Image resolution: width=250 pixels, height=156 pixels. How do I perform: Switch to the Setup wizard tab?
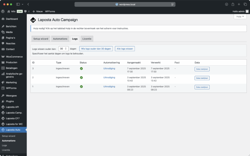point(40,39)
